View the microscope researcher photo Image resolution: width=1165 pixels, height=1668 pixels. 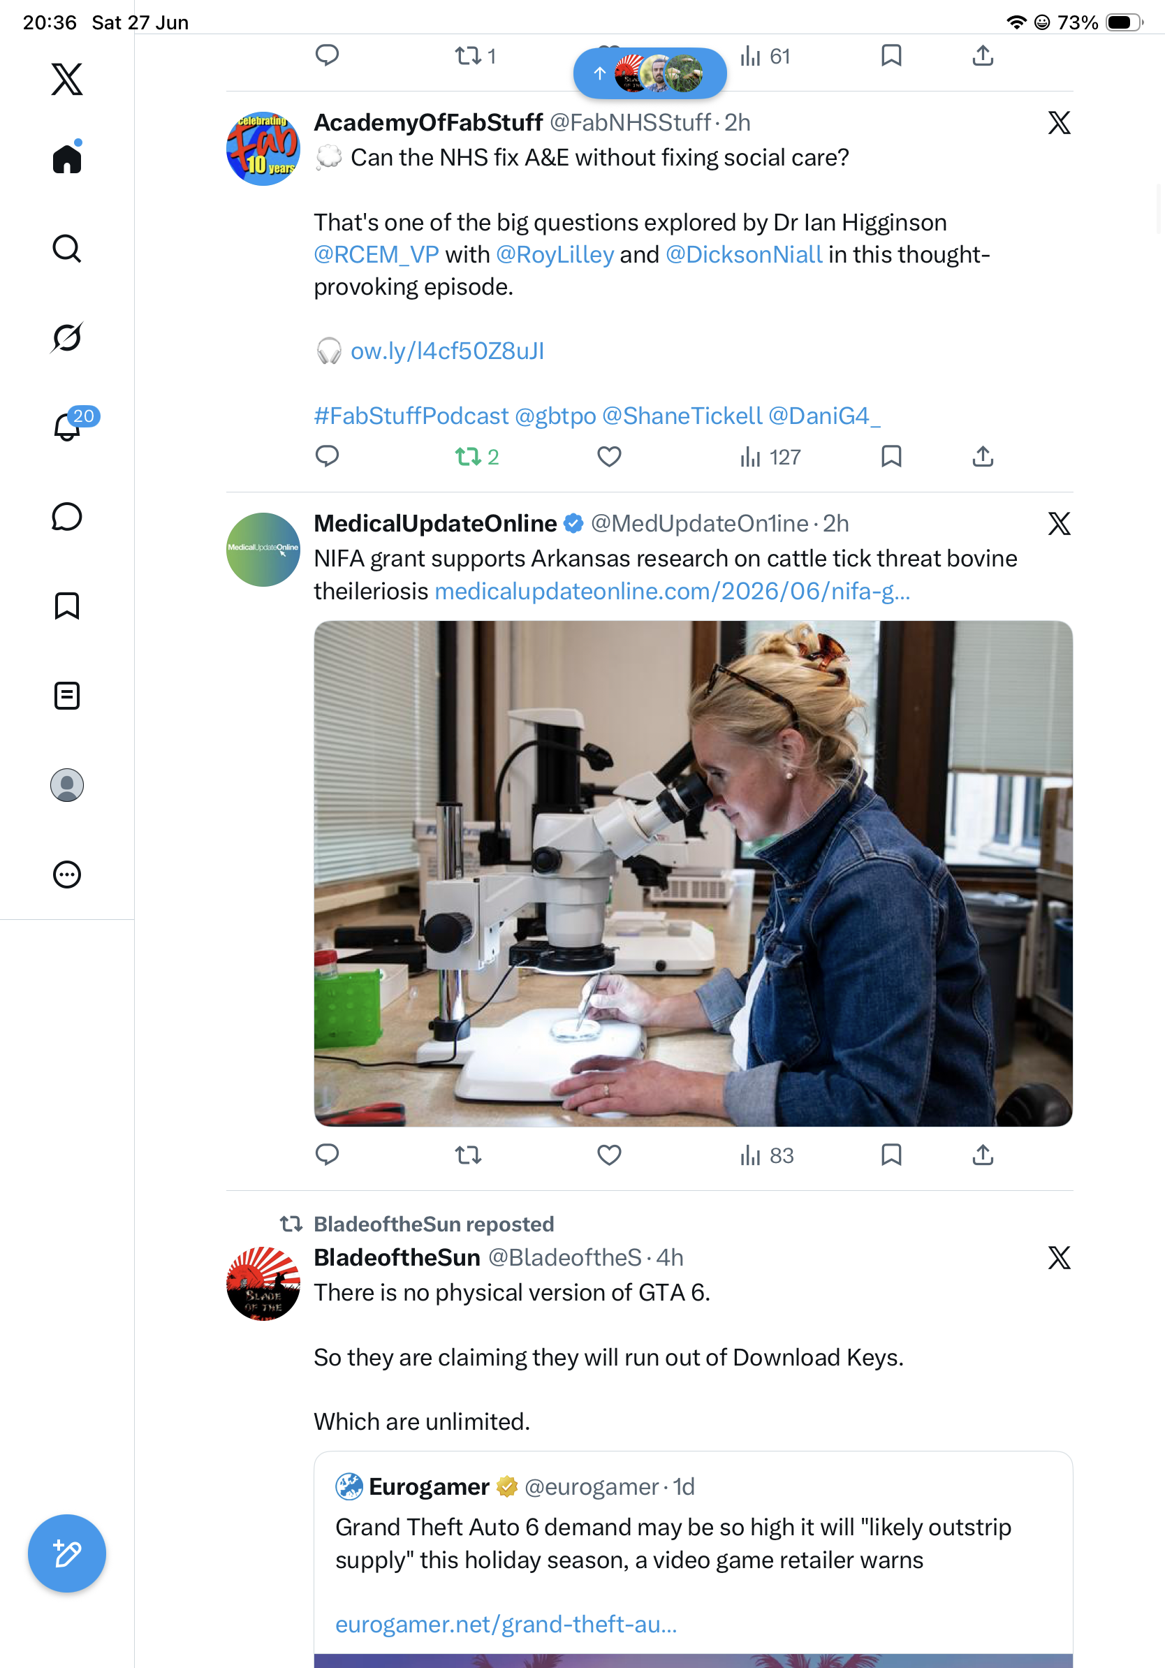point(693,873)
